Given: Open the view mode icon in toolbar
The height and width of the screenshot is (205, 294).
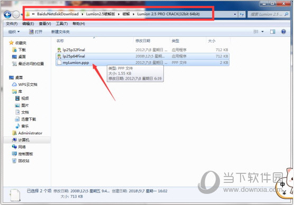Looking at the screenshot, I should click(x=256, y=32).
